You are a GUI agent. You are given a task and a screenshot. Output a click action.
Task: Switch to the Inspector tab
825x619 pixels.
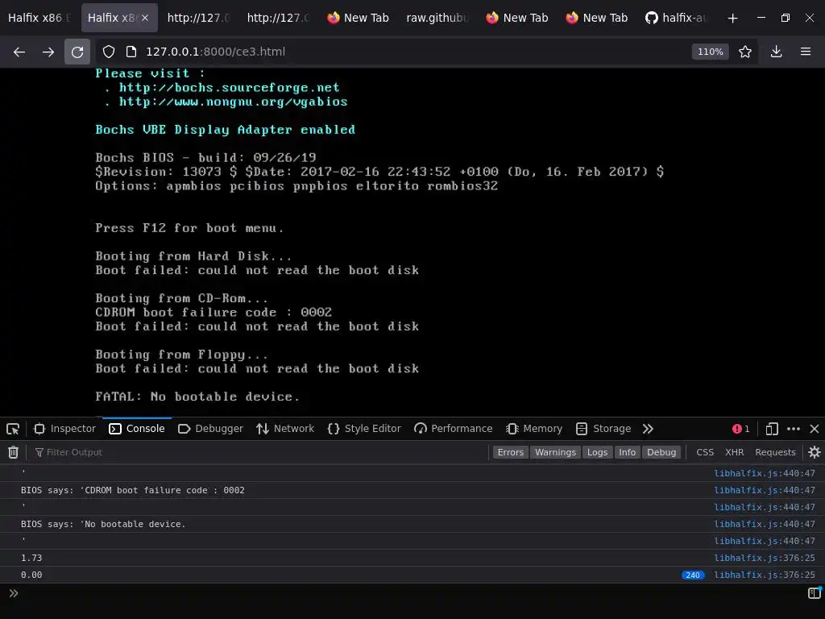point(64,429)
